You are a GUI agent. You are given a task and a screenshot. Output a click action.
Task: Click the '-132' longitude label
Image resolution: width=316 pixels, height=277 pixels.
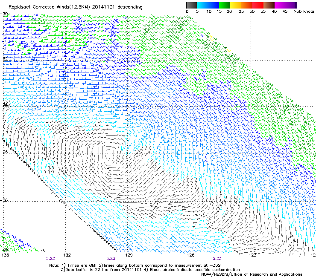[66, 255]
